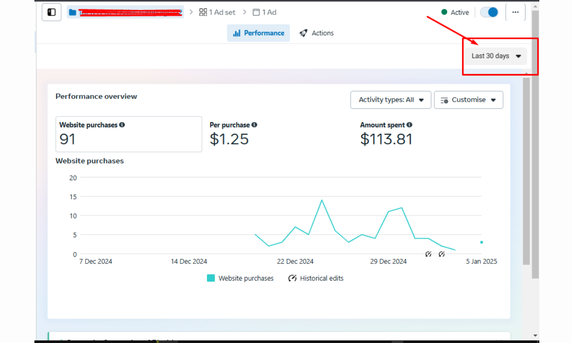Open the three-dot more options menu
The height and width of the screenshot is (343, 572).
(x=515, y=12)
